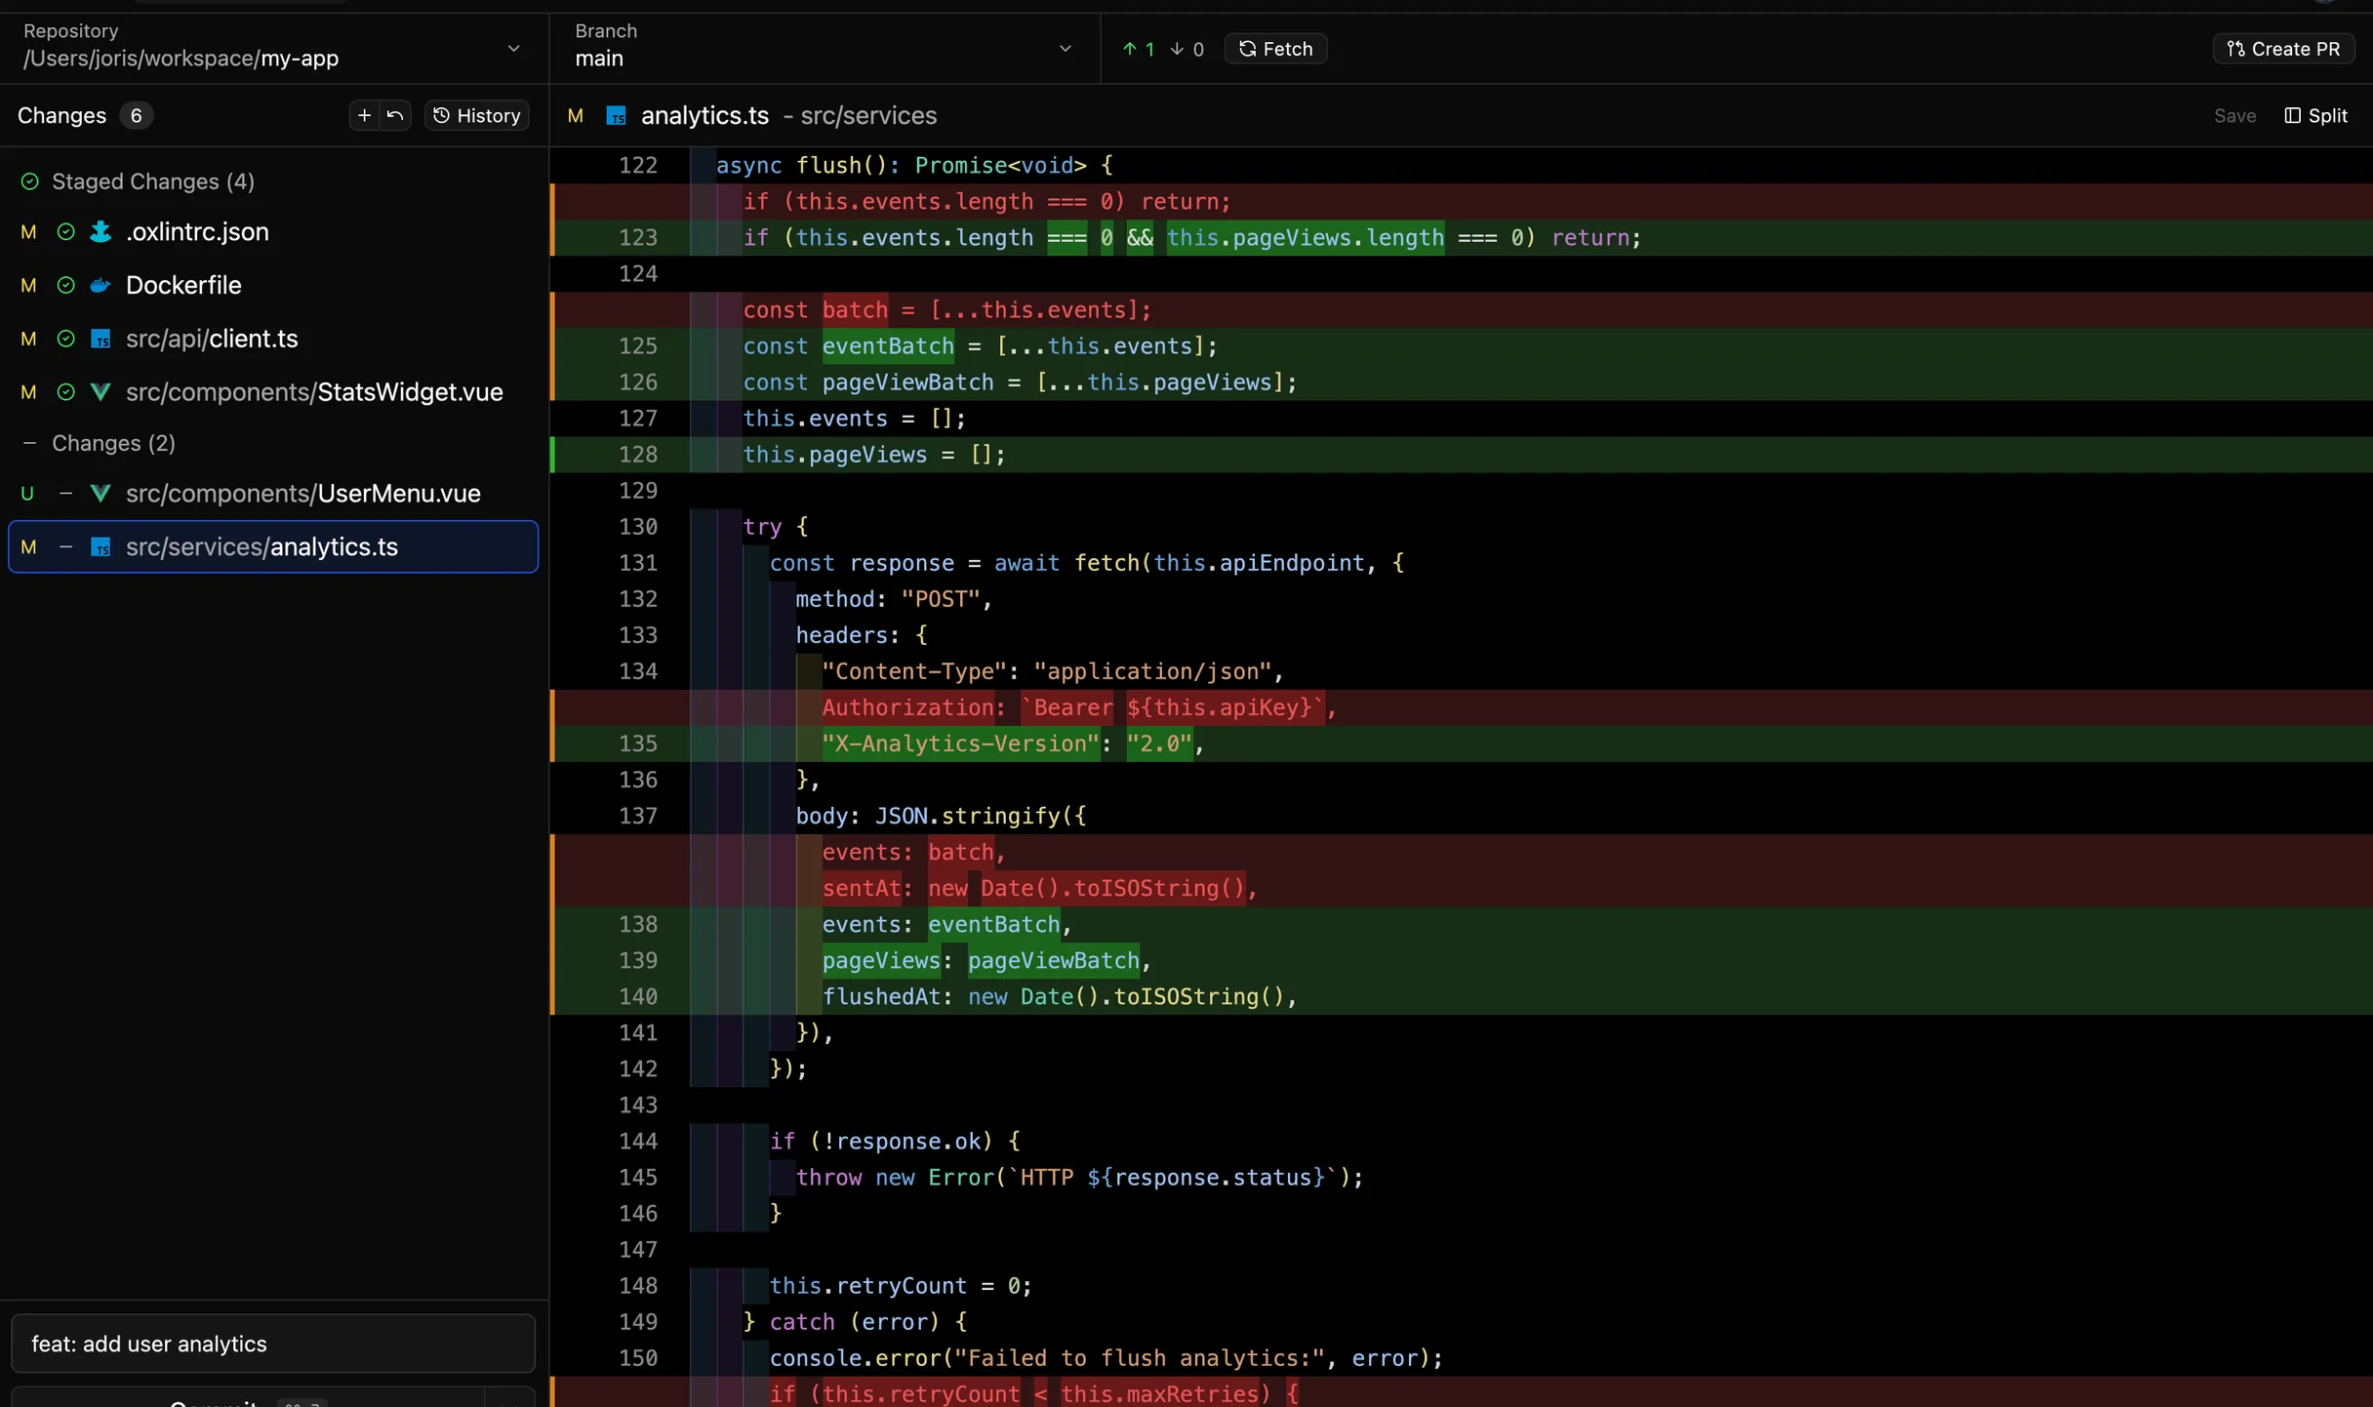
Task: Unstage all via Staged Changes check icon
Action: (29, 181)
